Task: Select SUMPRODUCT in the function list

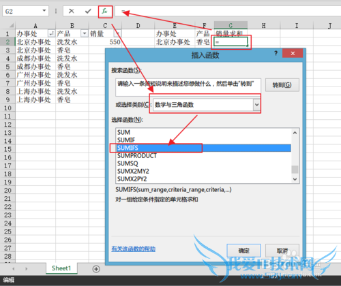Action: pyautogui.click(x=203, y=156)
